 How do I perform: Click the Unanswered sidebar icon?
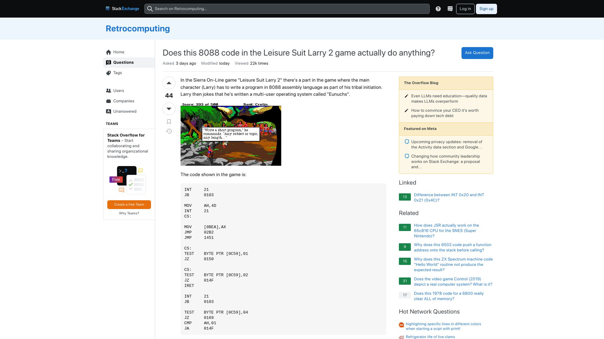click(x=109, y=111)
